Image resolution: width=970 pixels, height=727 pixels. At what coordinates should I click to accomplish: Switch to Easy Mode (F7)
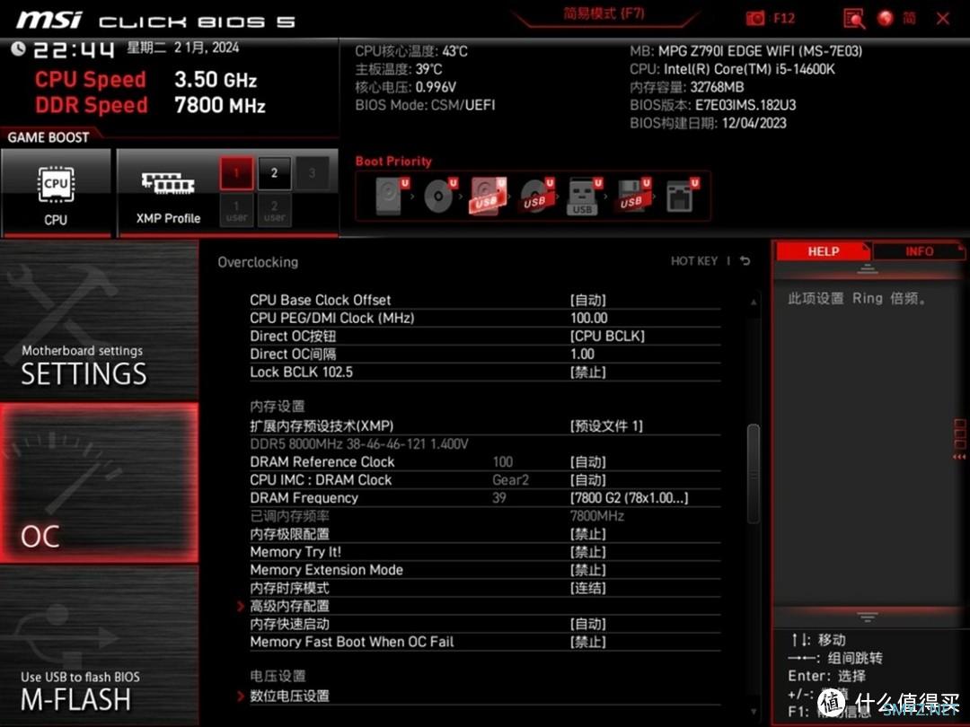(604, 13)
